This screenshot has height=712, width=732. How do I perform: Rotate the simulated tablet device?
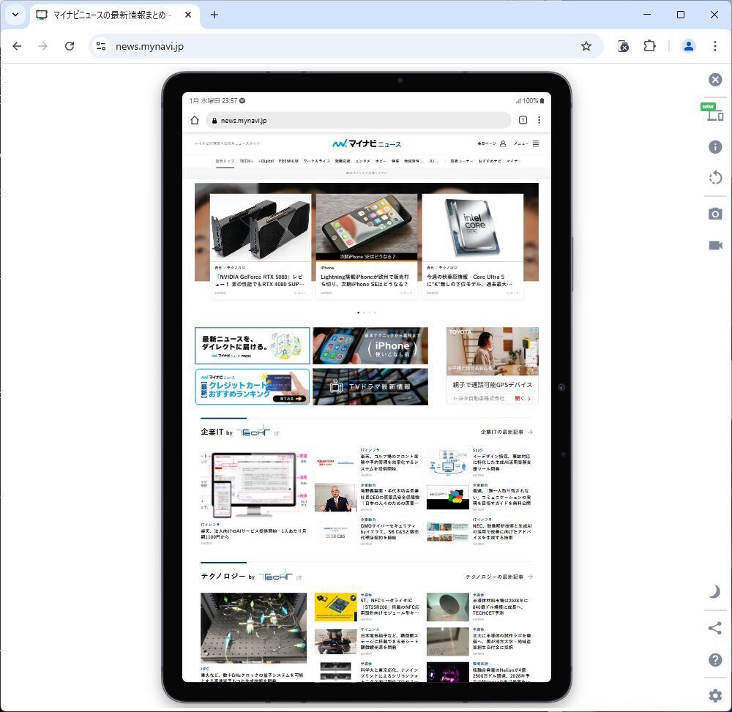pos(714,178)
